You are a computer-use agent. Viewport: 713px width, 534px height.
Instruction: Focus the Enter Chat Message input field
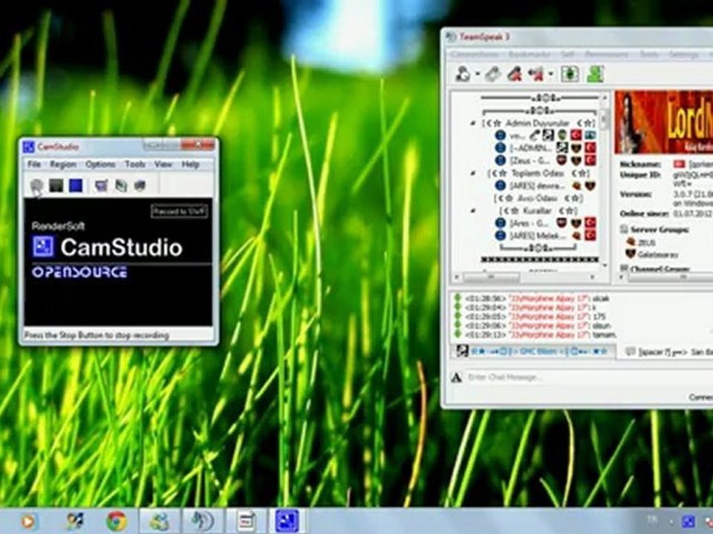coord(590,377)
